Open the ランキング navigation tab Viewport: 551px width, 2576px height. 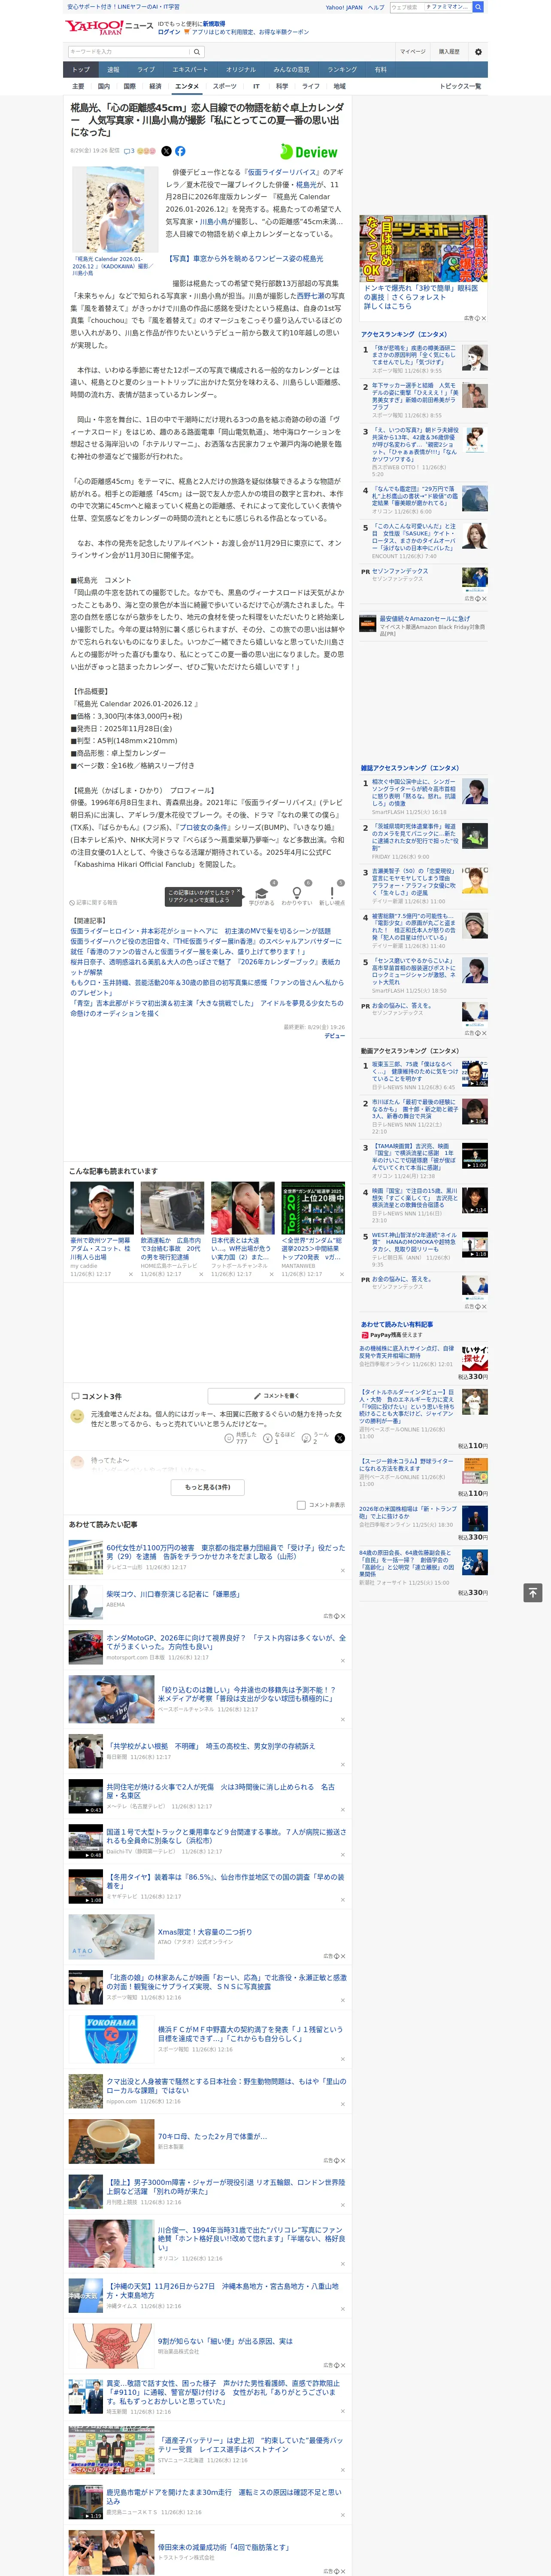pyautogui.click(x=342, y=70)
